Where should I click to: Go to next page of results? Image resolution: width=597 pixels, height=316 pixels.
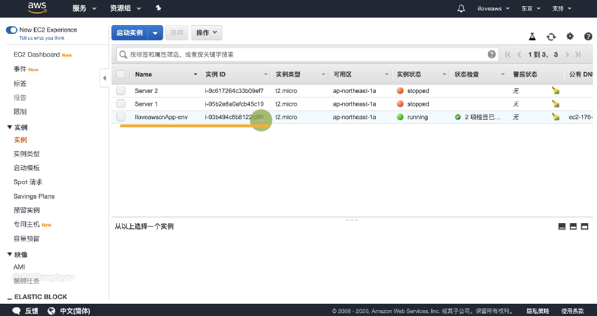pos(567,54)
